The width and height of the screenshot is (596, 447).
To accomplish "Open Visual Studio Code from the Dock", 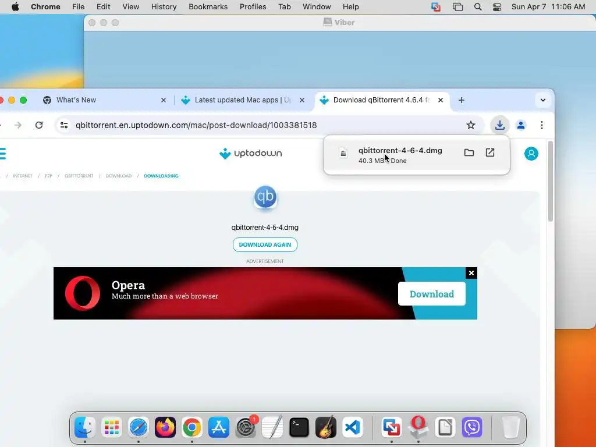I will (x=352, y=427).
